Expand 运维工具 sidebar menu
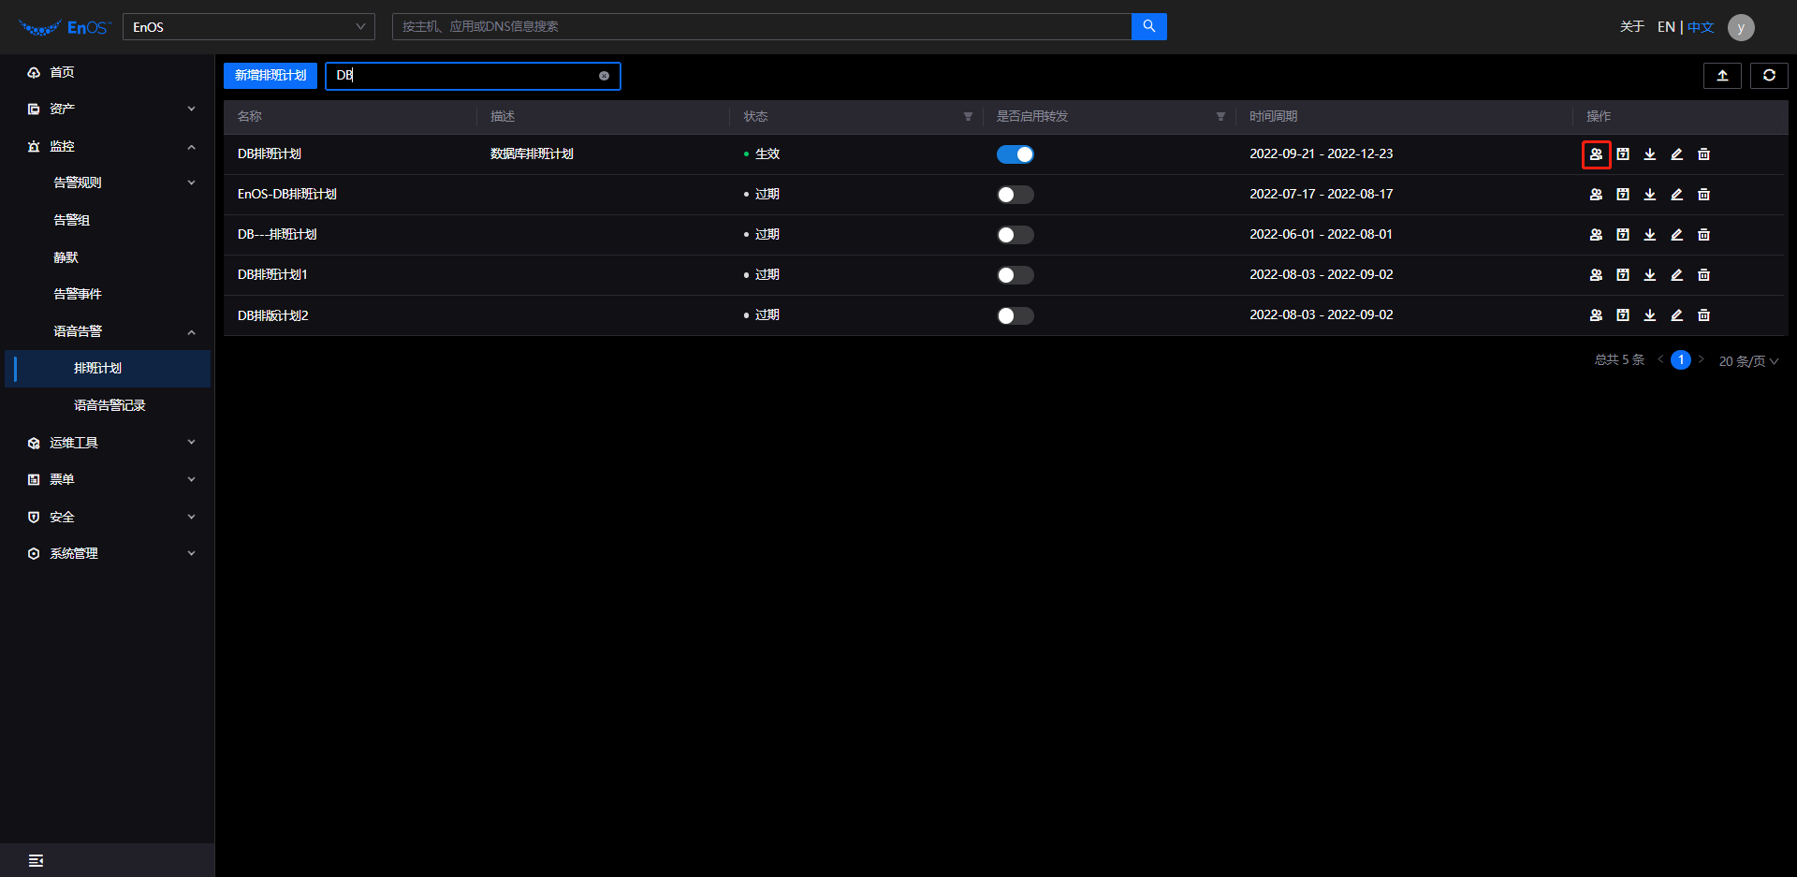The height and width of the screenshot is (877, 1797). [x=108, y=443]
